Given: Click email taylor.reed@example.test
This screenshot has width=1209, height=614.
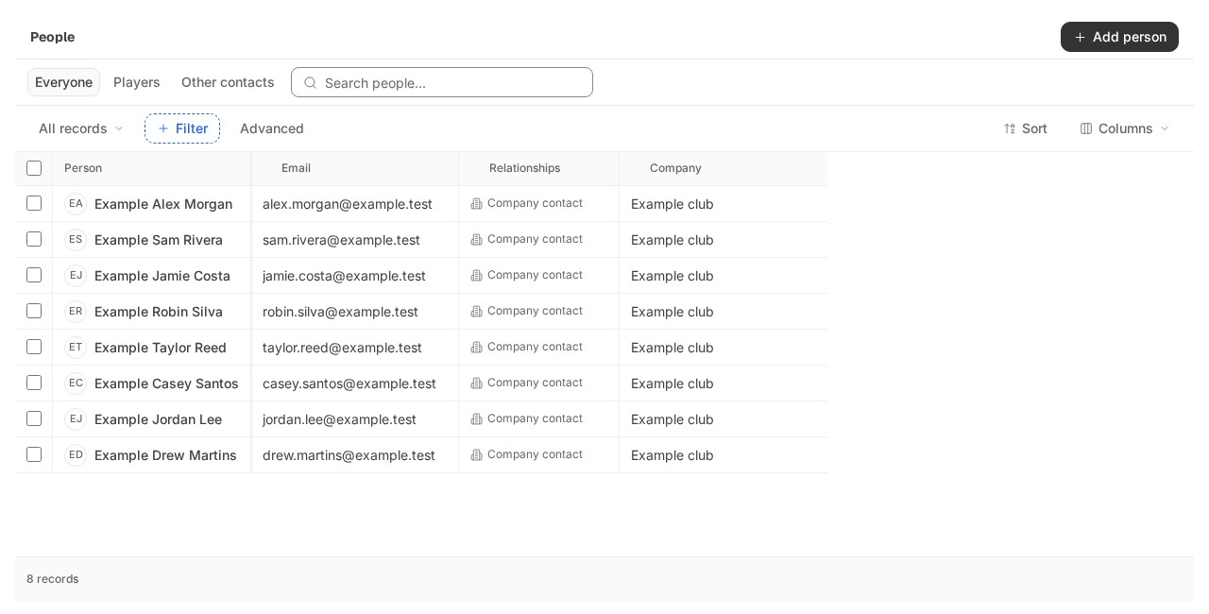Looking at the screenshot, I should [x=342, y=348].
